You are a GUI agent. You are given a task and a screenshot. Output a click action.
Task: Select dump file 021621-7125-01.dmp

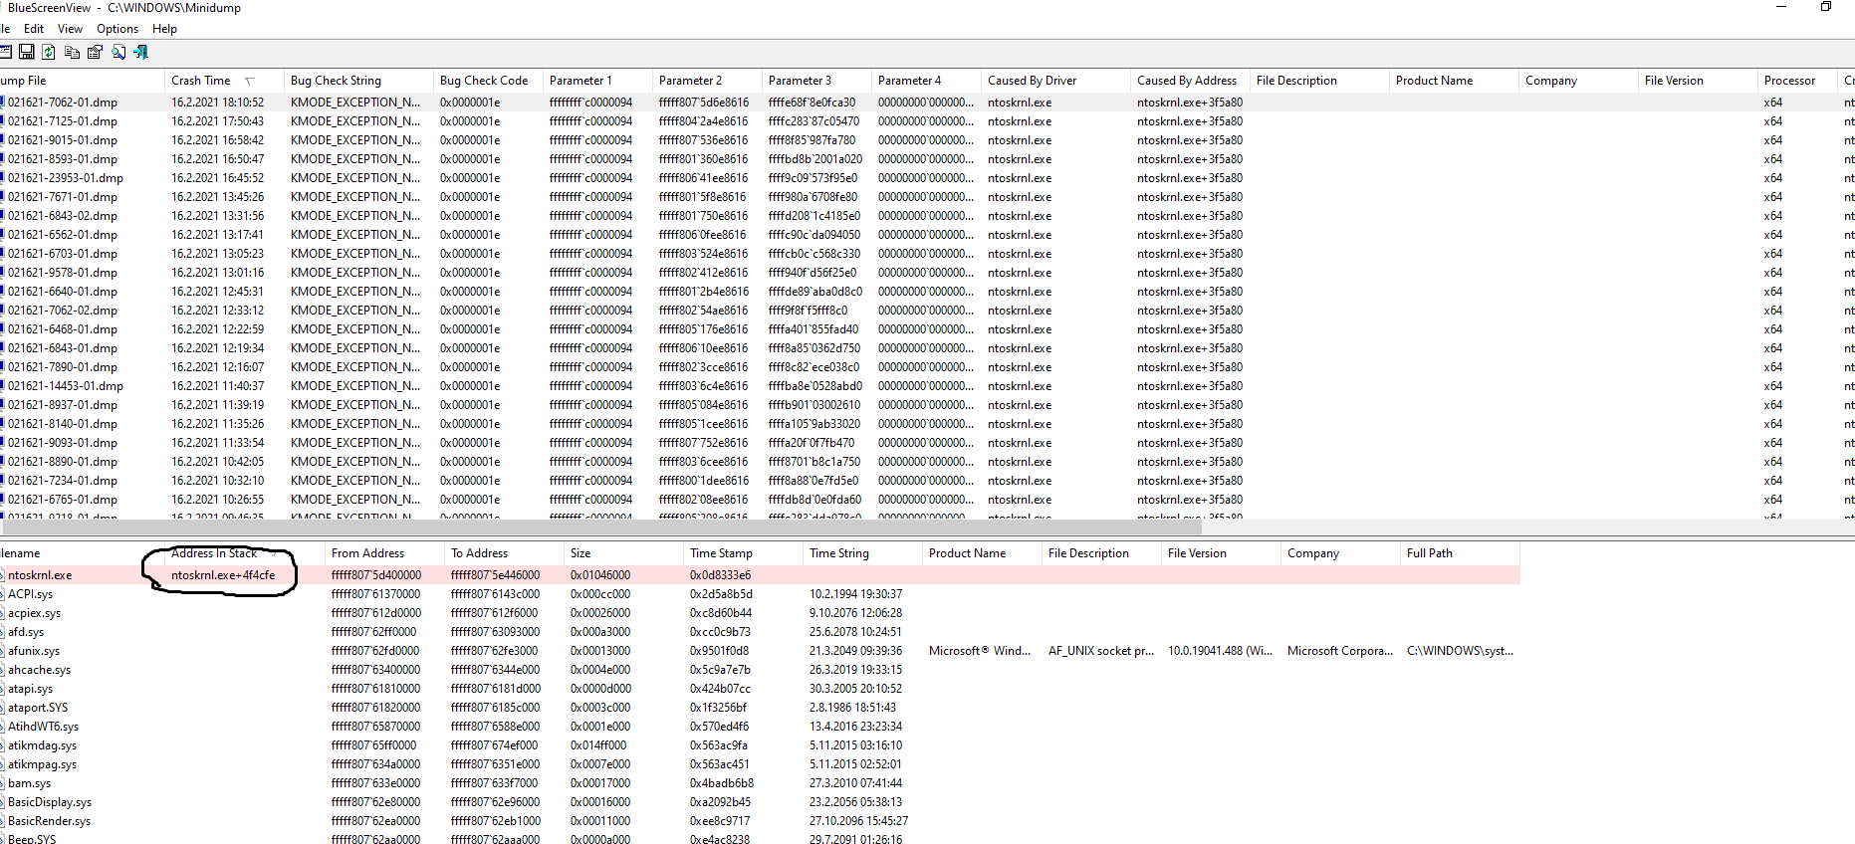63,121
